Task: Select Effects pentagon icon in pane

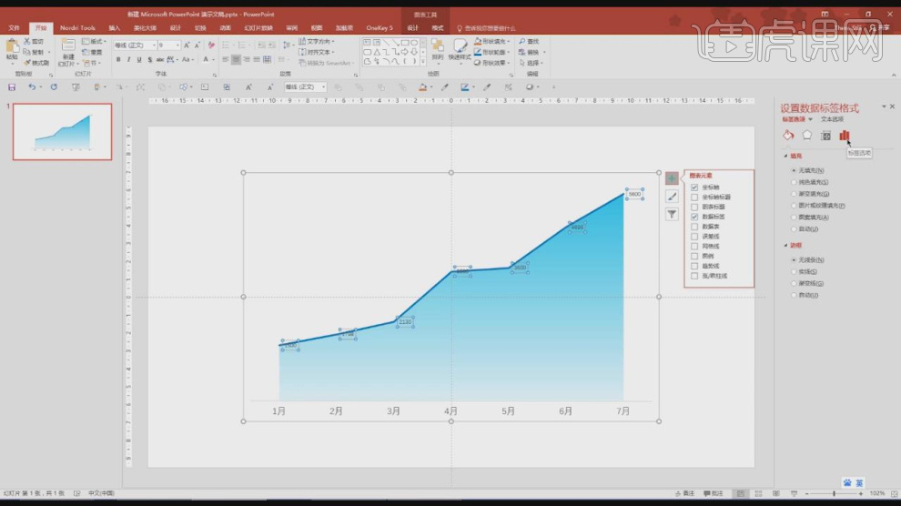Action: [x=807, y=136]
